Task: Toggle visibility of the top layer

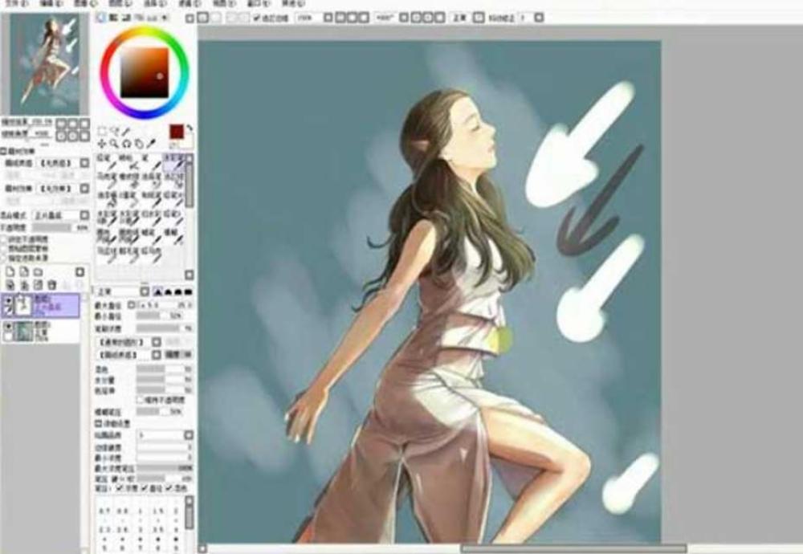Action: coord(8,300)
